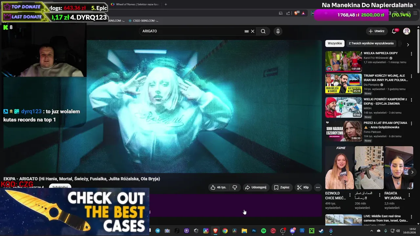Open TRUMP KOŃCZY WOJNĘ thumbnail
This screenshot has height=236, width=420.
pyautogui.click(x=344, y=84)
